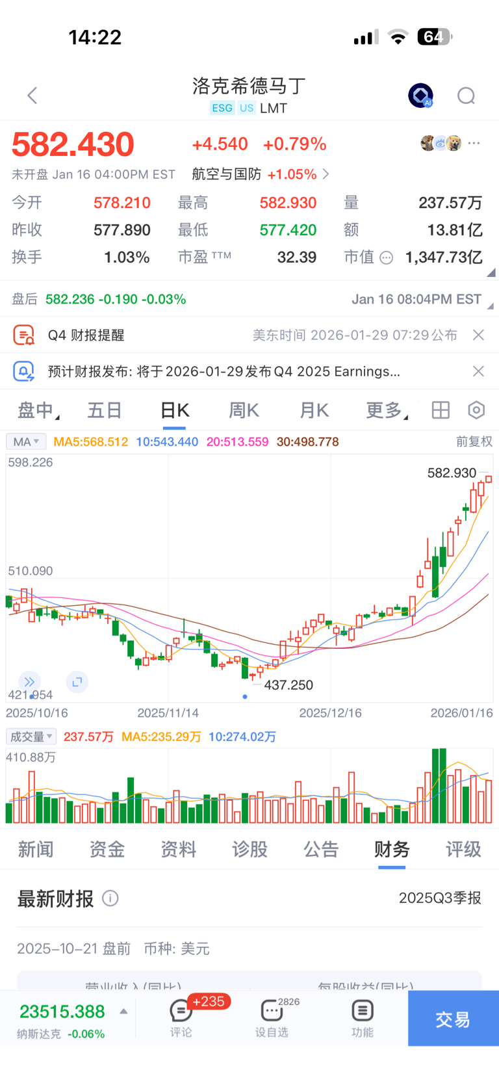Screen dimensions: 499x1085
Task: Select the 日K chart tab
Action: (174, 410)
